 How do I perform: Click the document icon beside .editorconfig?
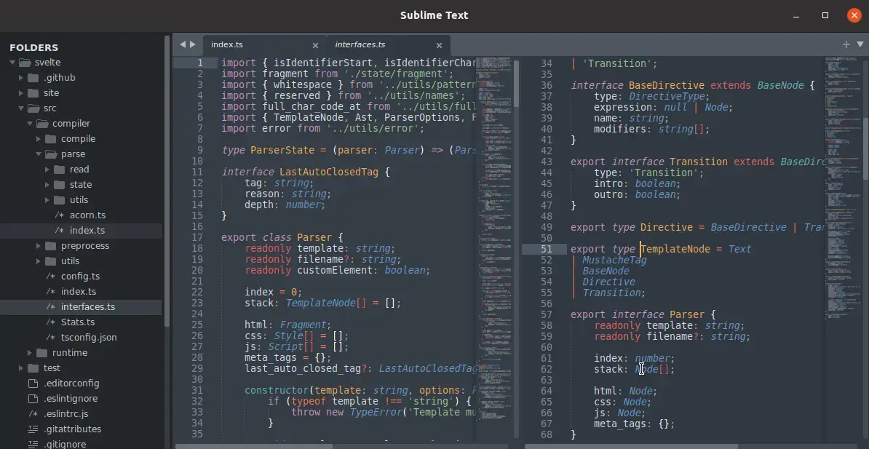[33, 383]
